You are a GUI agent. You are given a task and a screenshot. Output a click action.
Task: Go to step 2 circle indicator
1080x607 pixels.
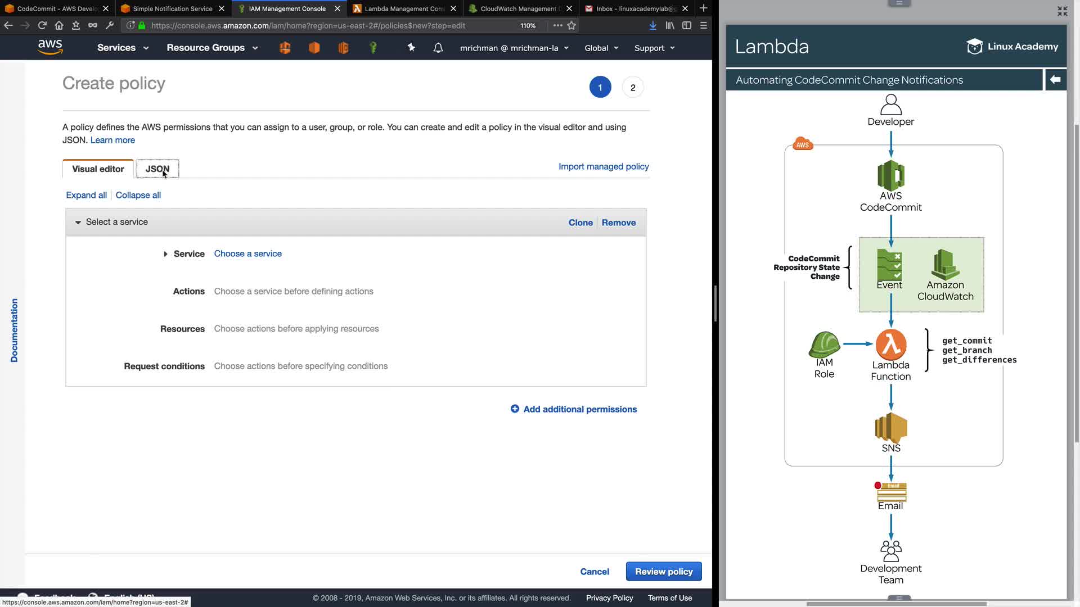pyautogui.click(x=633, y=88)
